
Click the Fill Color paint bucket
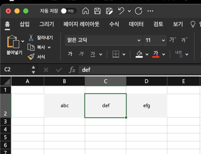pyautogui.click(x=139, y=54)
